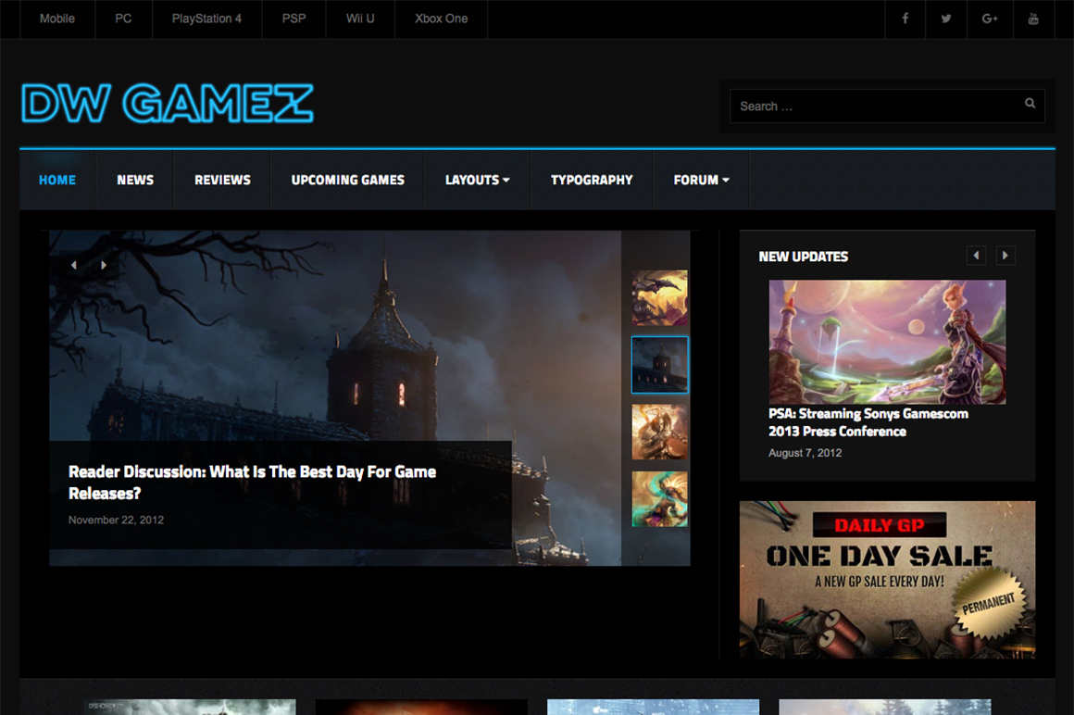Open the Daily GP One Day Sale banner
1074x715 pixels.
point(887,580)
